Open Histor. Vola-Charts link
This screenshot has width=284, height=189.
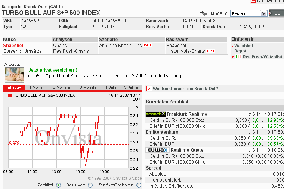coord(185,51)
